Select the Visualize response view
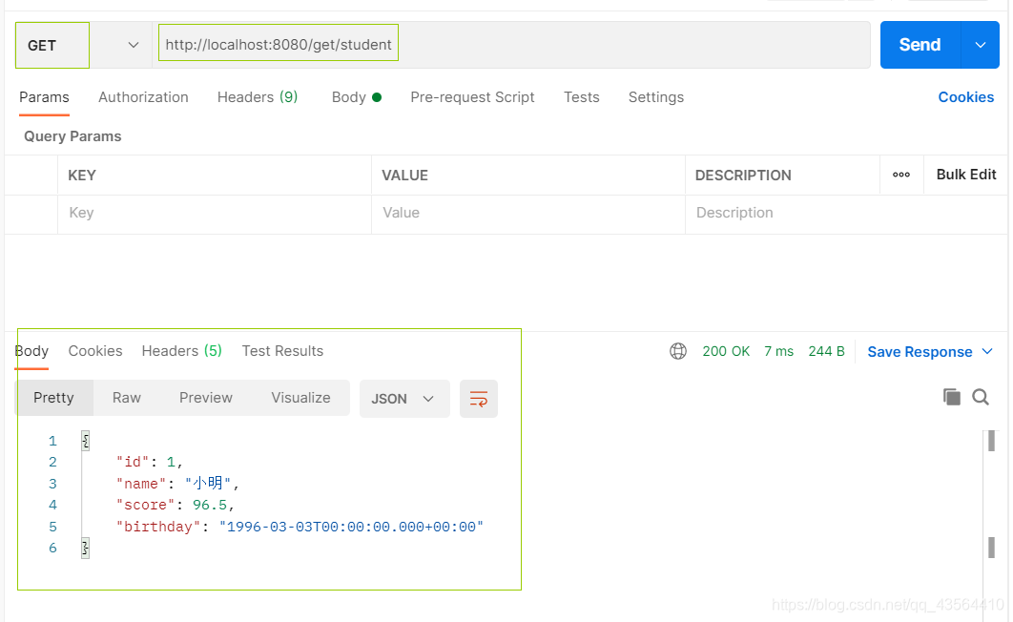This screenshot has height=622, width=1013. pyautogui.click(x=300, y=398)
